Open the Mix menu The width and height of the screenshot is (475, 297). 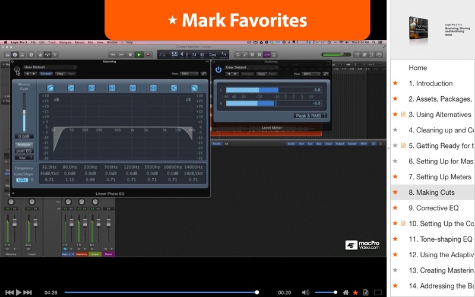(90, 42)
